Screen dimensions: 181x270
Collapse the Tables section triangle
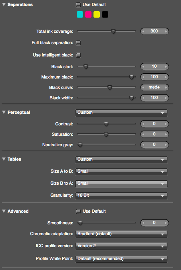4,159
